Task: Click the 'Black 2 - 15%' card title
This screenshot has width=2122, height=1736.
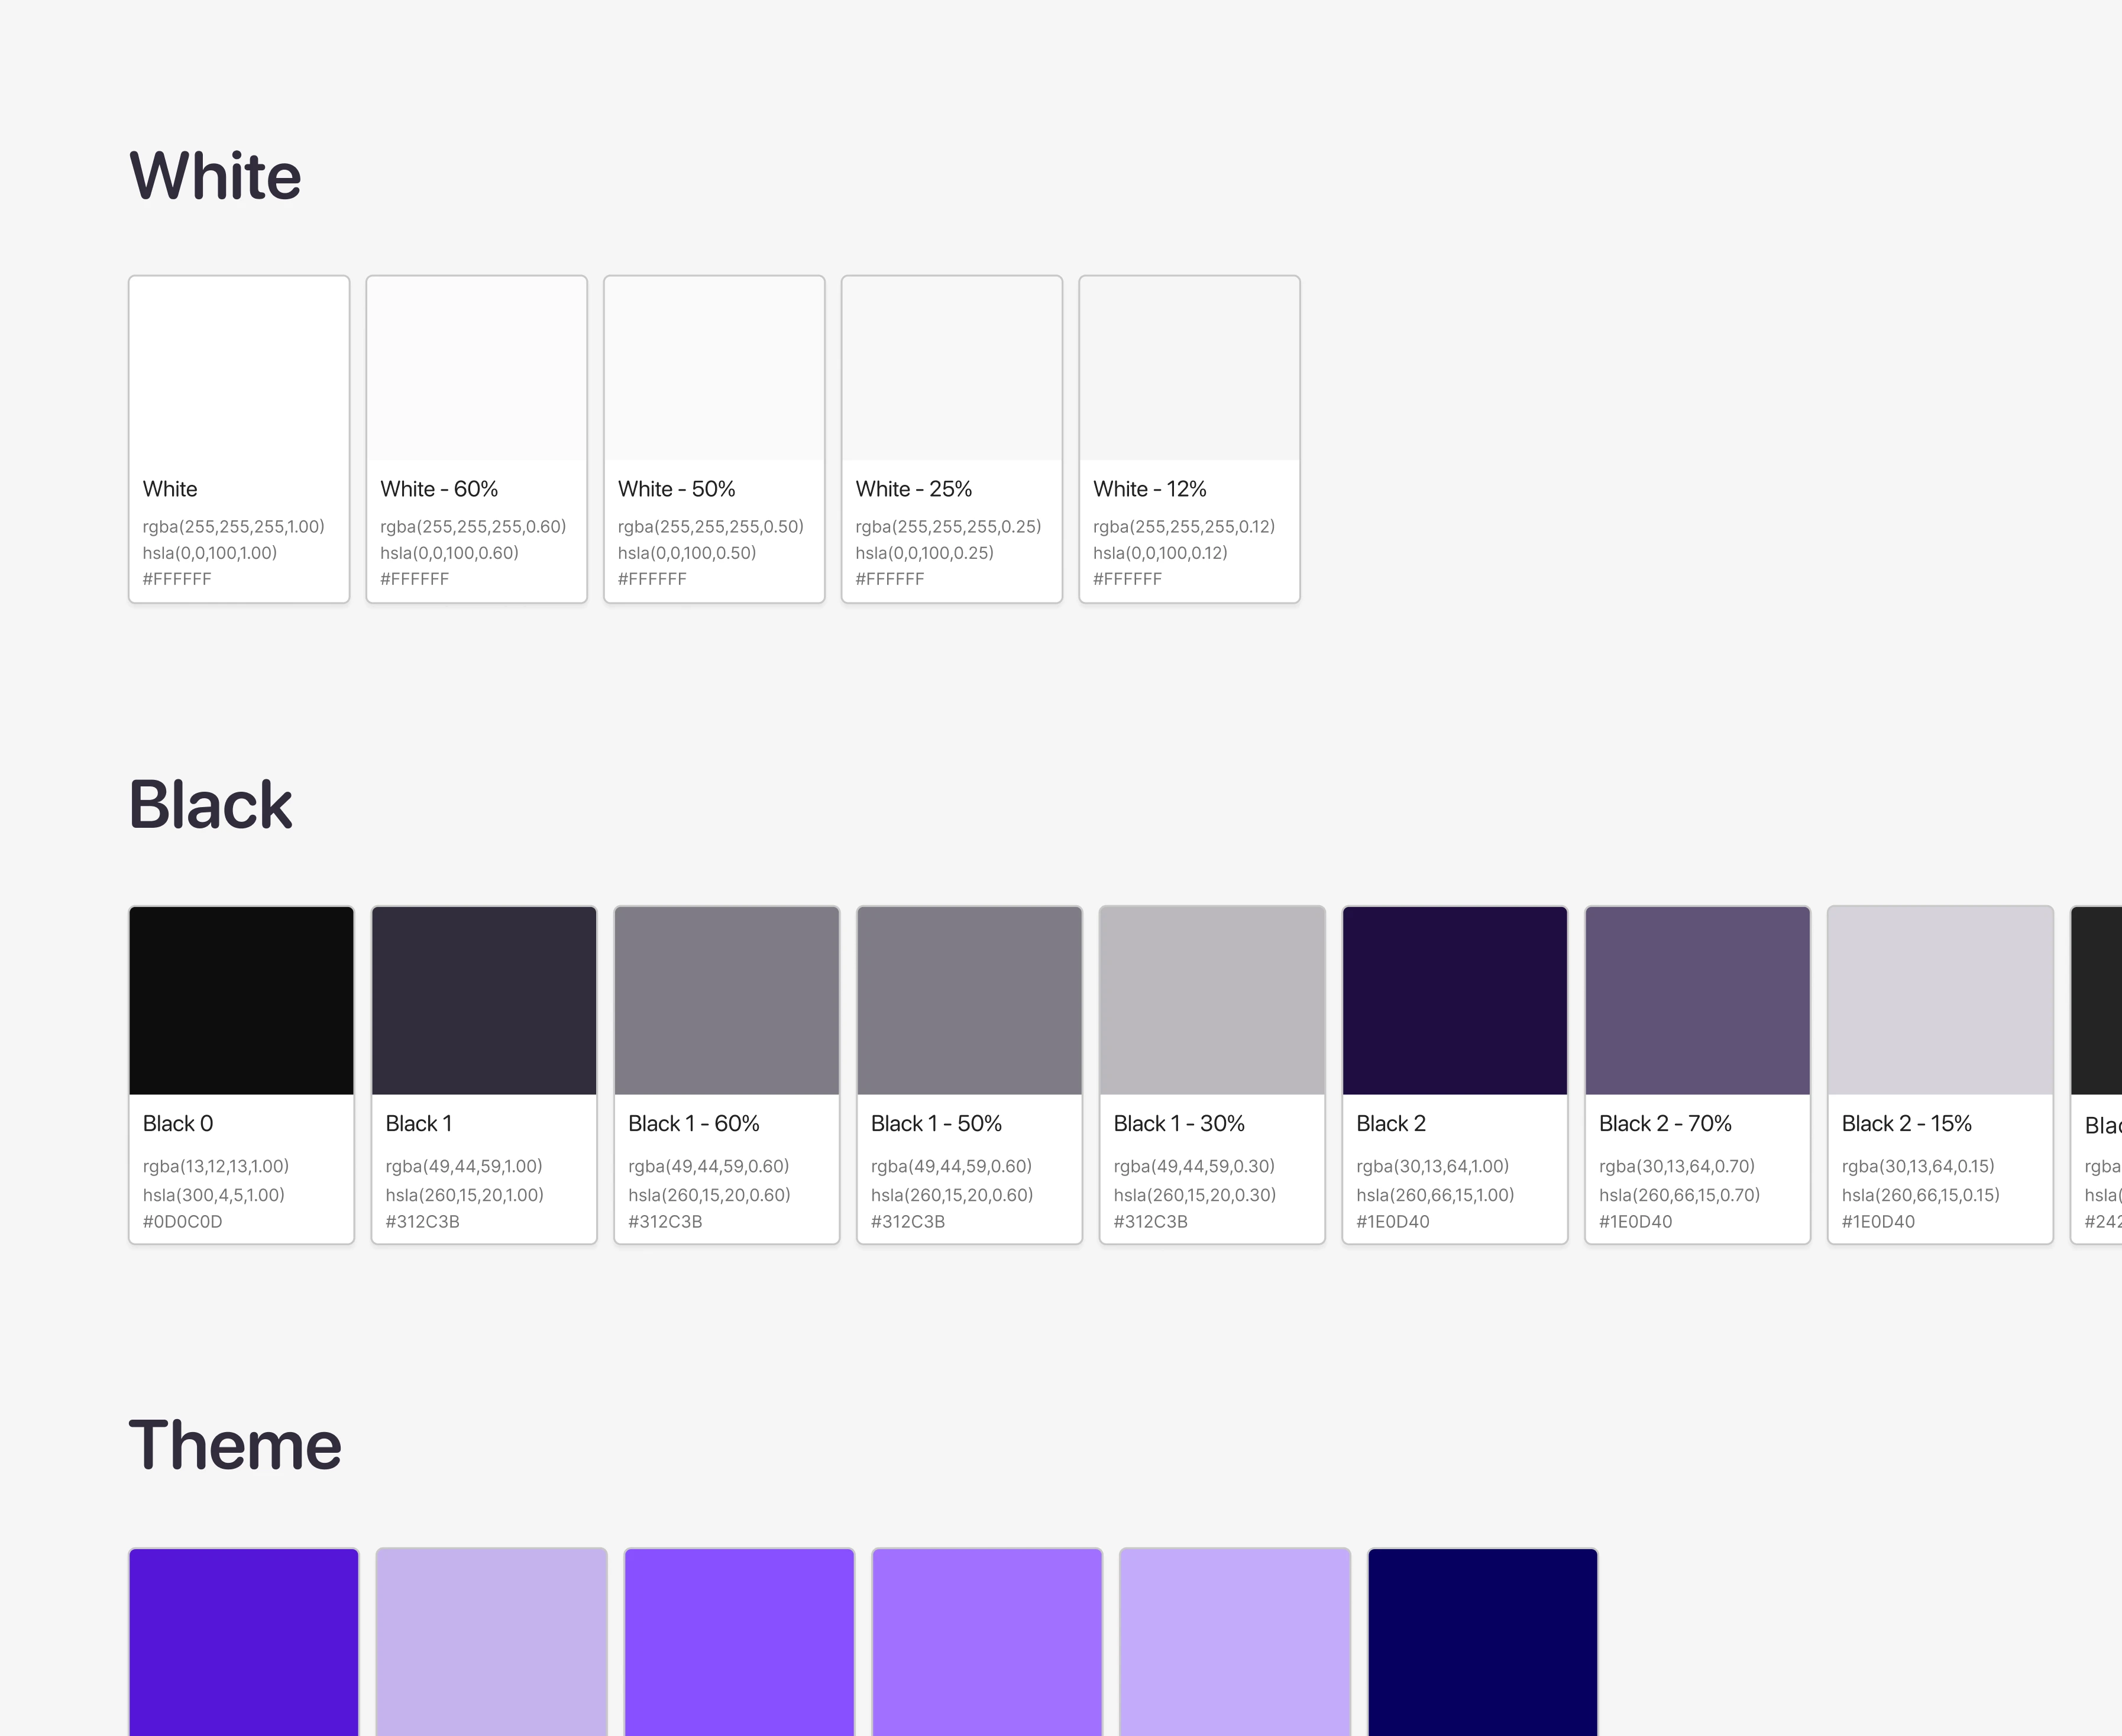Action: tap(1907, 1124)
